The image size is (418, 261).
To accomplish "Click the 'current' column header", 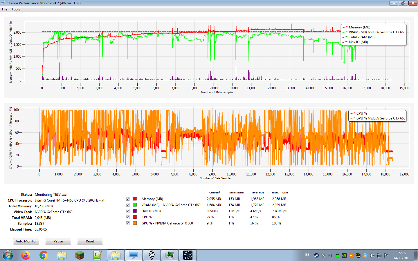I will point(215,192).
